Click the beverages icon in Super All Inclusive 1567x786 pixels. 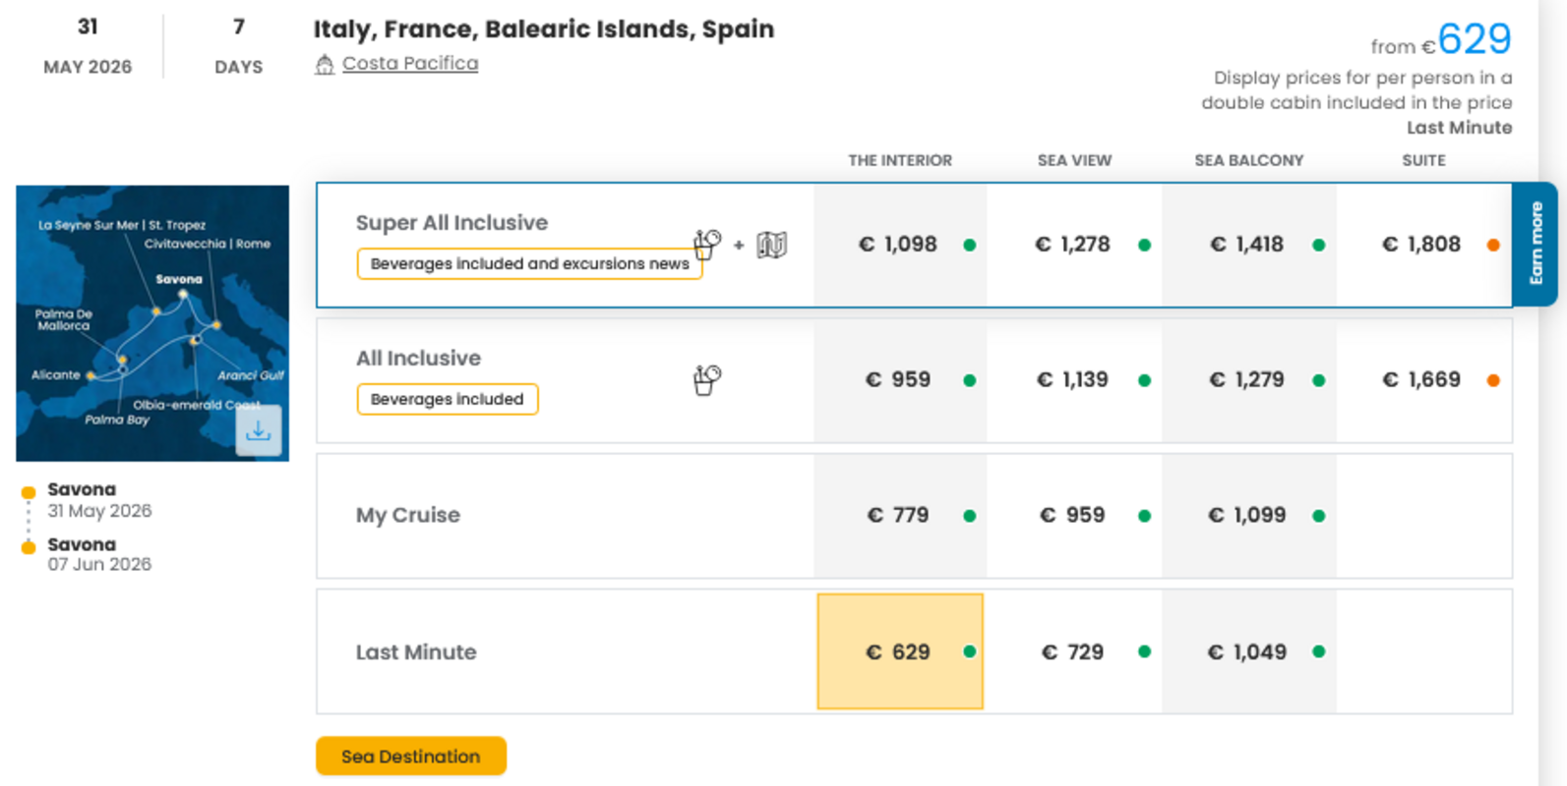pyautogui.click(x=706, y=244)
